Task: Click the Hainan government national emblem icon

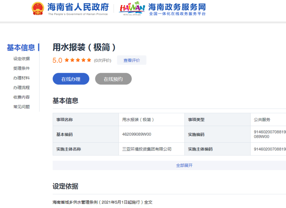Action: pos(38,9)
